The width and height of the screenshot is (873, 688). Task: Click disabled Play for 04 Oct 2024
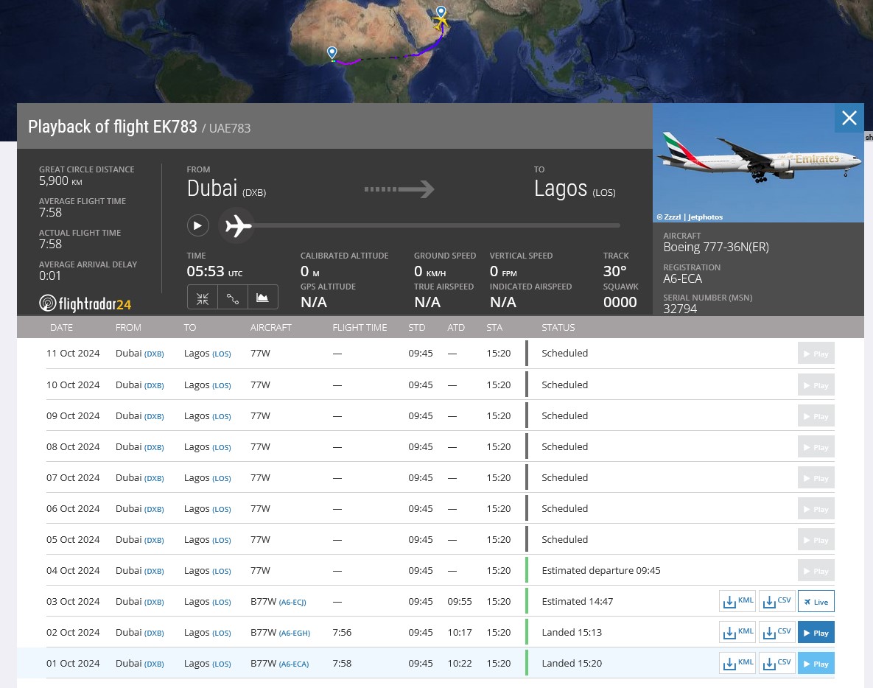point(816,571)
